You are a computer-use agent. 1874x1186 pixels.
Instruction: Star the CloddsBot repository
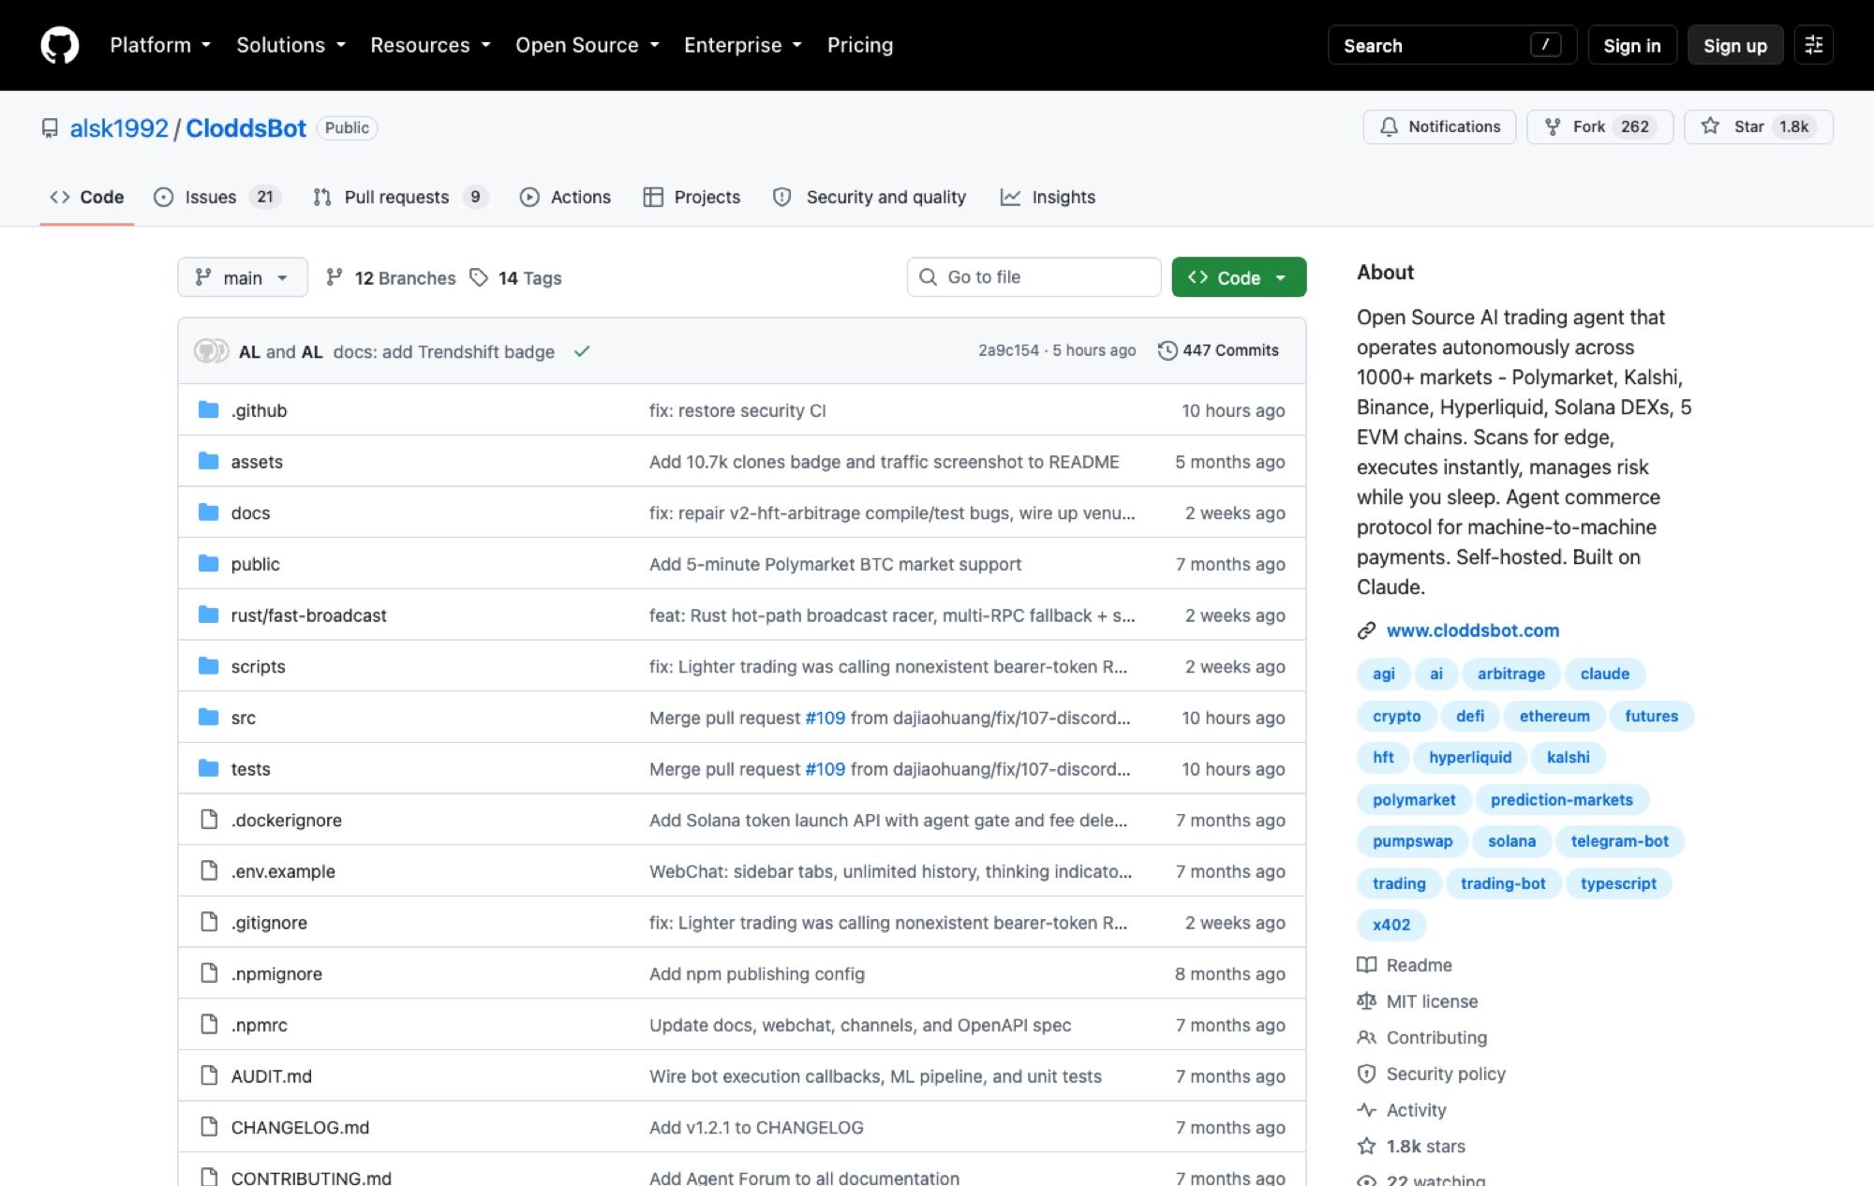(1758, 126)
